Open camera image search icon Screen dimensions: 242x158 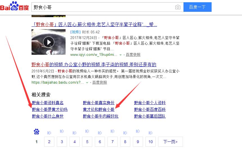coord(178,7)
